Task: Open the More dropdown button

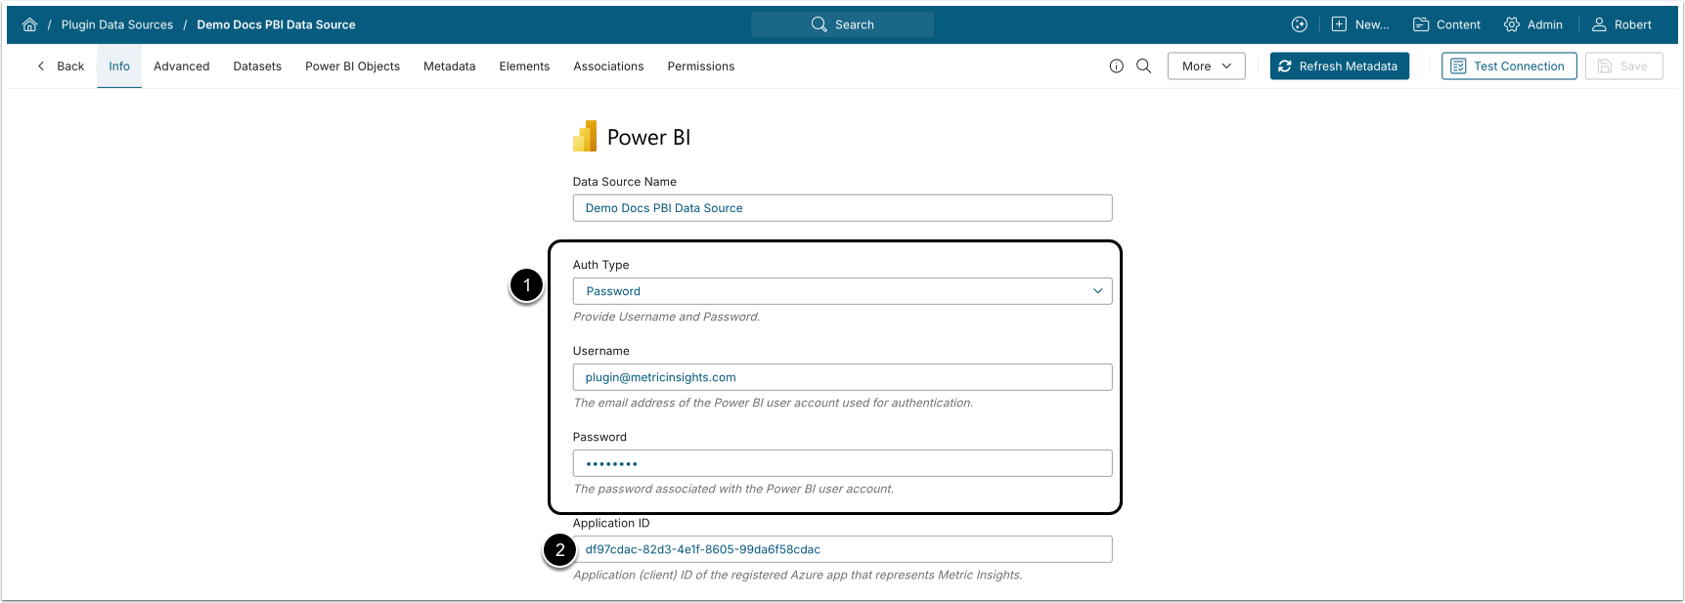Action: point(1206,66)
